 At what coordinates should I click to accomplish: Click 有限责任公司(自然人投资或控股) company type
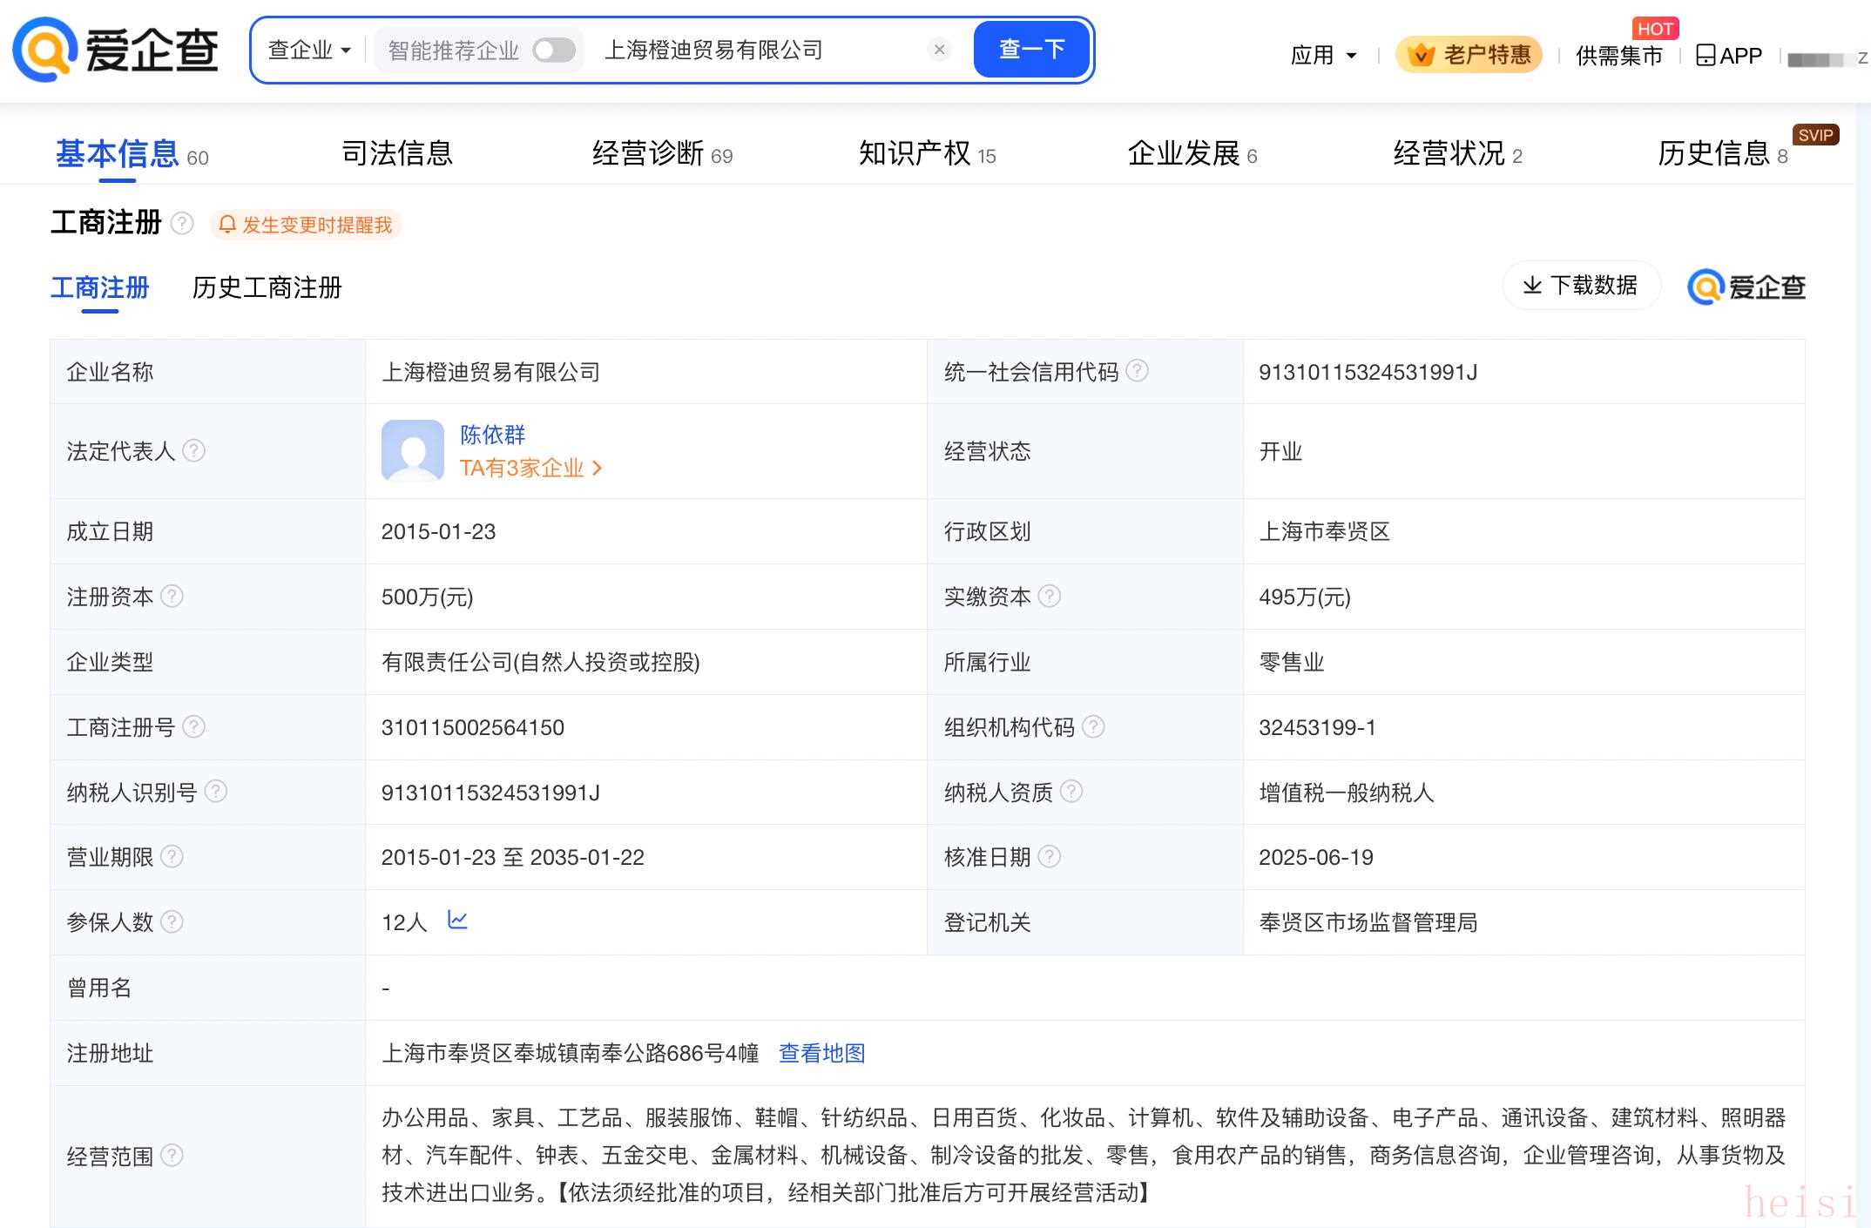coord(540,662)
